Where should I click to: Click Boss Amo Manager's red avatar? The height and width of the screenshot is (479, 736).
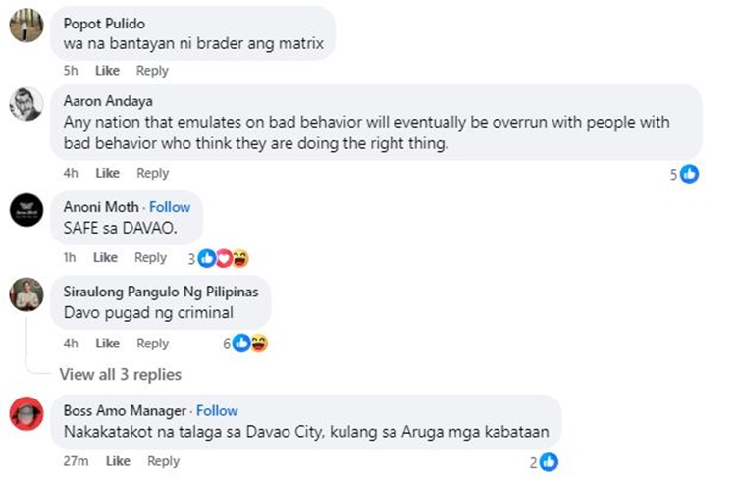pos(26,413)
